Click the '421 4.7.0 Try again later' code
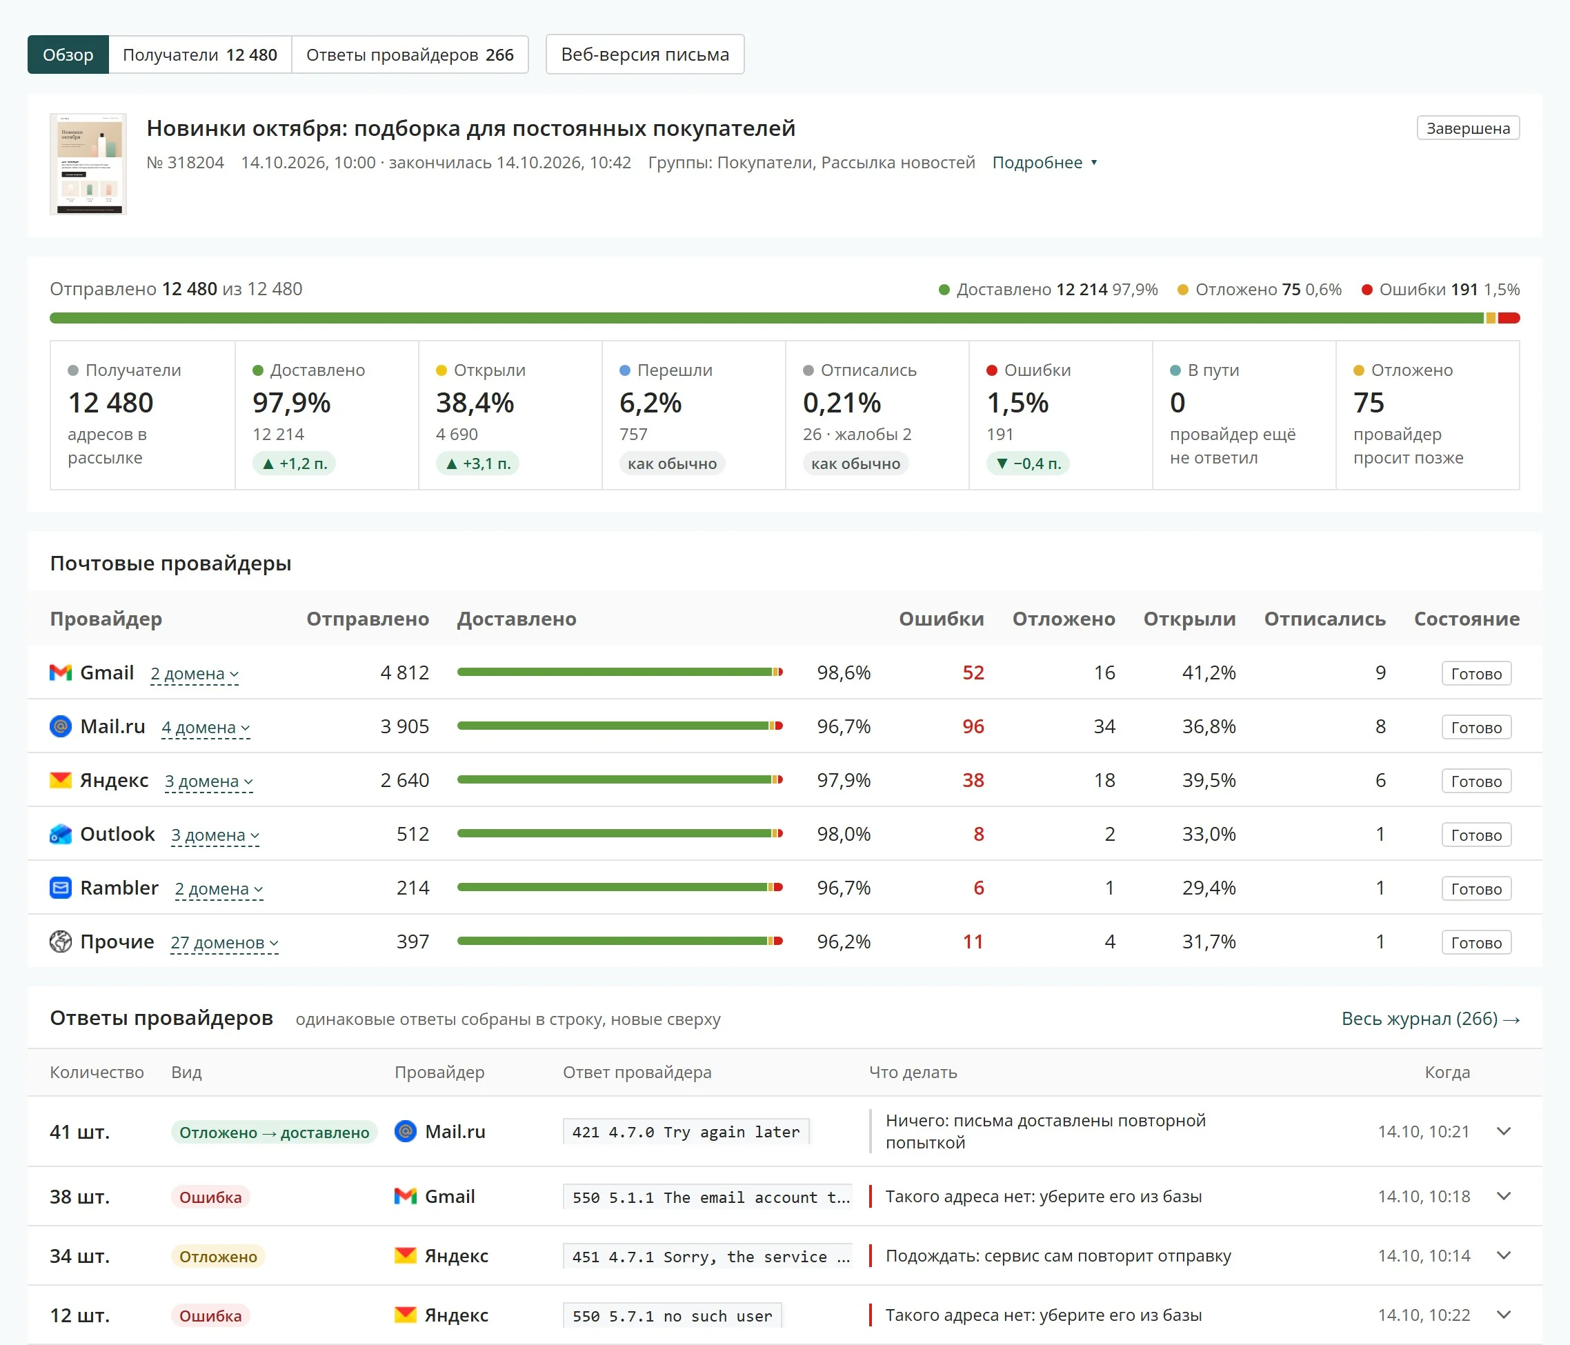The image size is (1570, 1345). (686, 1132)
